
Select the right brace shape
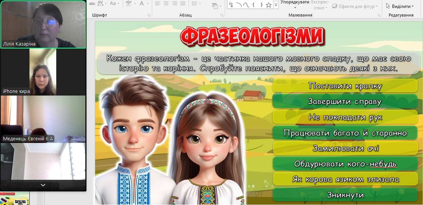tap(261, 5)
